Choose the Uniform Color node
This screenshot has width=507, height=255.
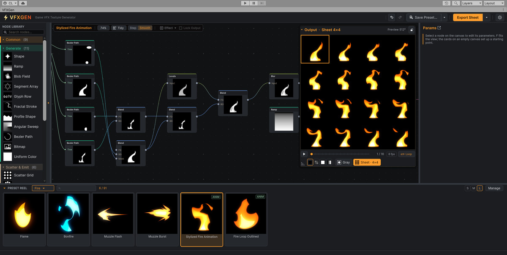22,157
